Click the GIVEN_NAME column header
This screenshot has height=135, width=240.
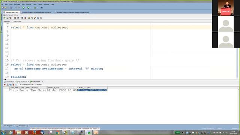coord(14,87)
